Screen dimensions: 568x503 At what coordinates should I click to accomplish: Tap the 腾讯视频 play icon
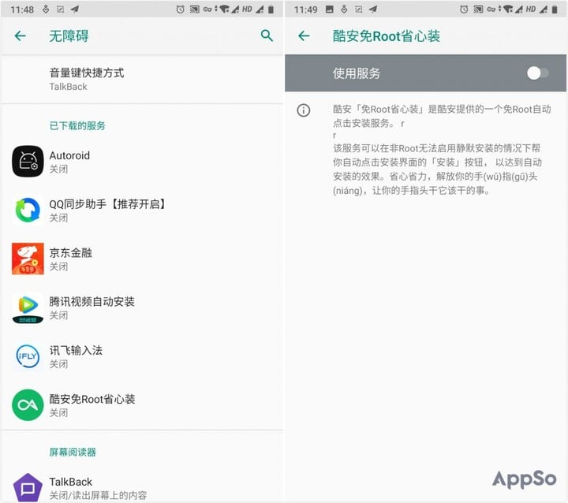tap(28, 307)
